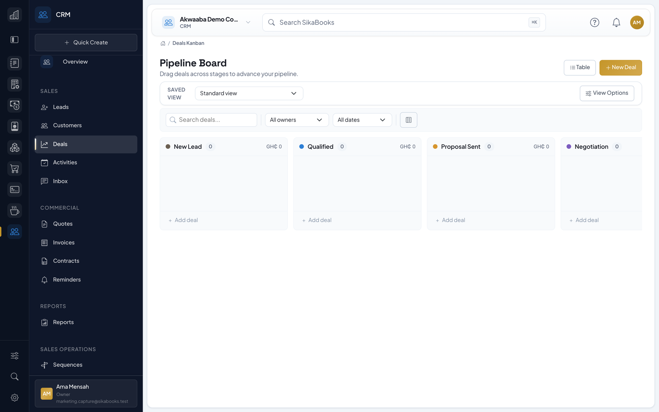The height and width of the screenshot is (412, 659).
Task: Open Sequences in the sidebar
Action: point(86,365)
